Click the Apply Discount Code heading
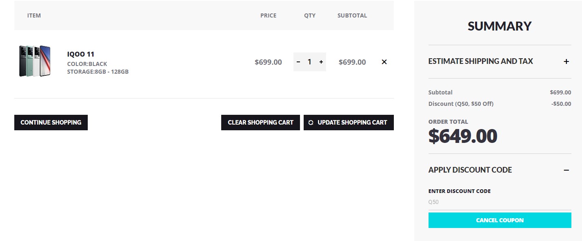This screenshot has width=582, height=241. (x=470, y=170)
